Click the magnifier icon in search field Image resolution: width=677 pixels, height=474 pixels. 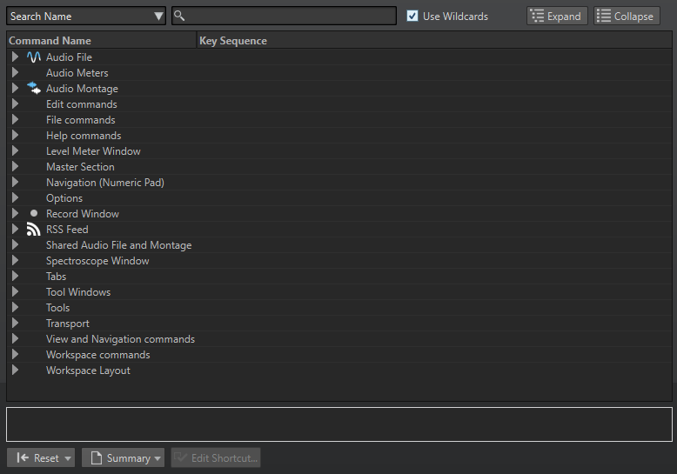coord(179,16)
